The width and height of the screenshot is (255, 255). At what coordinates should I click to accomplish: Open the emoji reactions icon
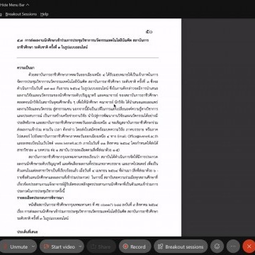(217, 246)
